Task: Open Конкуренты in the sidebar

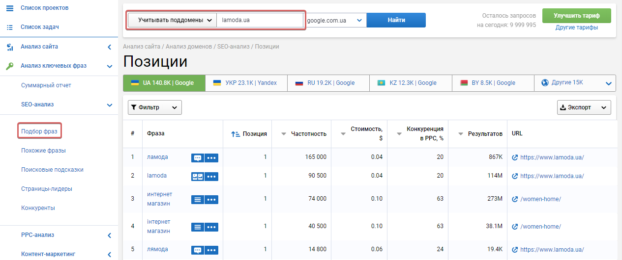Action: point(38,208)
